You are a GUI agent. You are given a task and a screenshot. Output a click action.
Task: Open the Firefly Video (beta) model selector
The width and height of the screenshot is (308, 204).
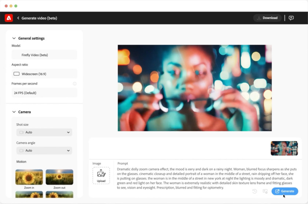point(44,55)
